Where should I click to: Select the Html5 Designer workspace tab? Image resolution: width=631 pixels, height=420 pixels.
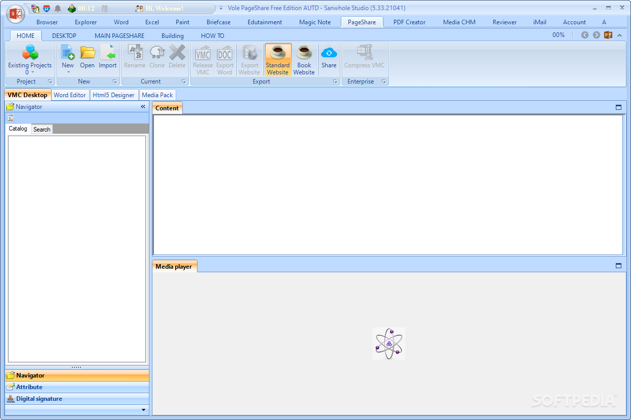coord(114,95)
